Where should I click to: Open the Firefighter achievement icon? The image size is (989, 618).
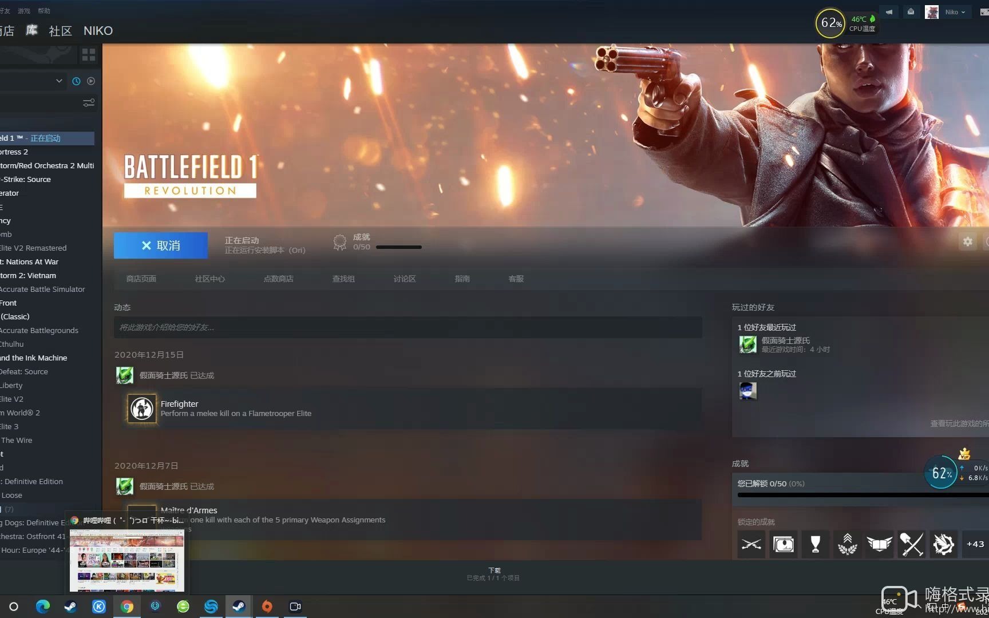point(141,409)
